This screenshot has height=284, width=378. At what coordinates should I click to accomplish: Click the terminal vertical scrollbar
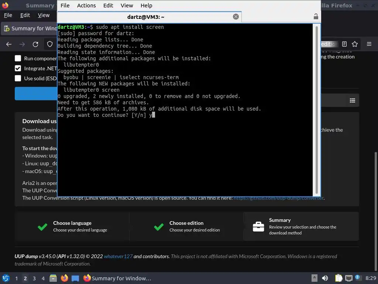pos(316,110)
